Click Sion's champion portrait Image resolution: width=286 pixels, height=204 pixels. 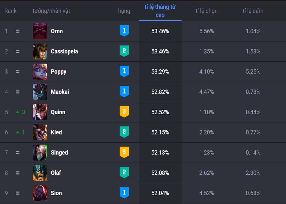pyautogui.click(x=40, y=193)
